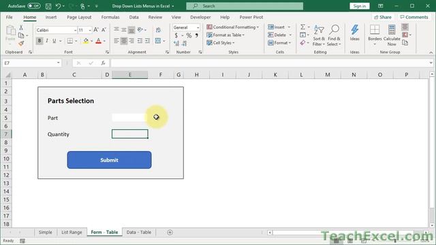Toggle Bold formatting
This screenshot has width=436, height=245.
[x=40, y=41]
